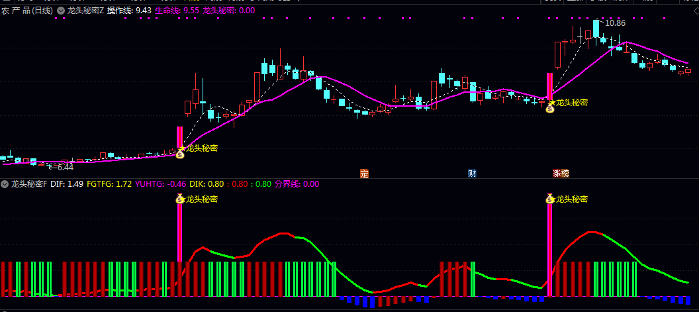Click the 分界线: 0.00 value

297,184
